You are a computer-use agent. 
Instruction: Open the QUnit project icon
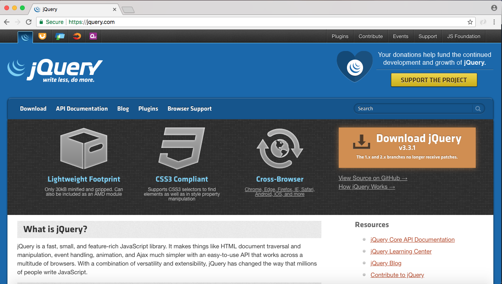(x=93, y=36)
